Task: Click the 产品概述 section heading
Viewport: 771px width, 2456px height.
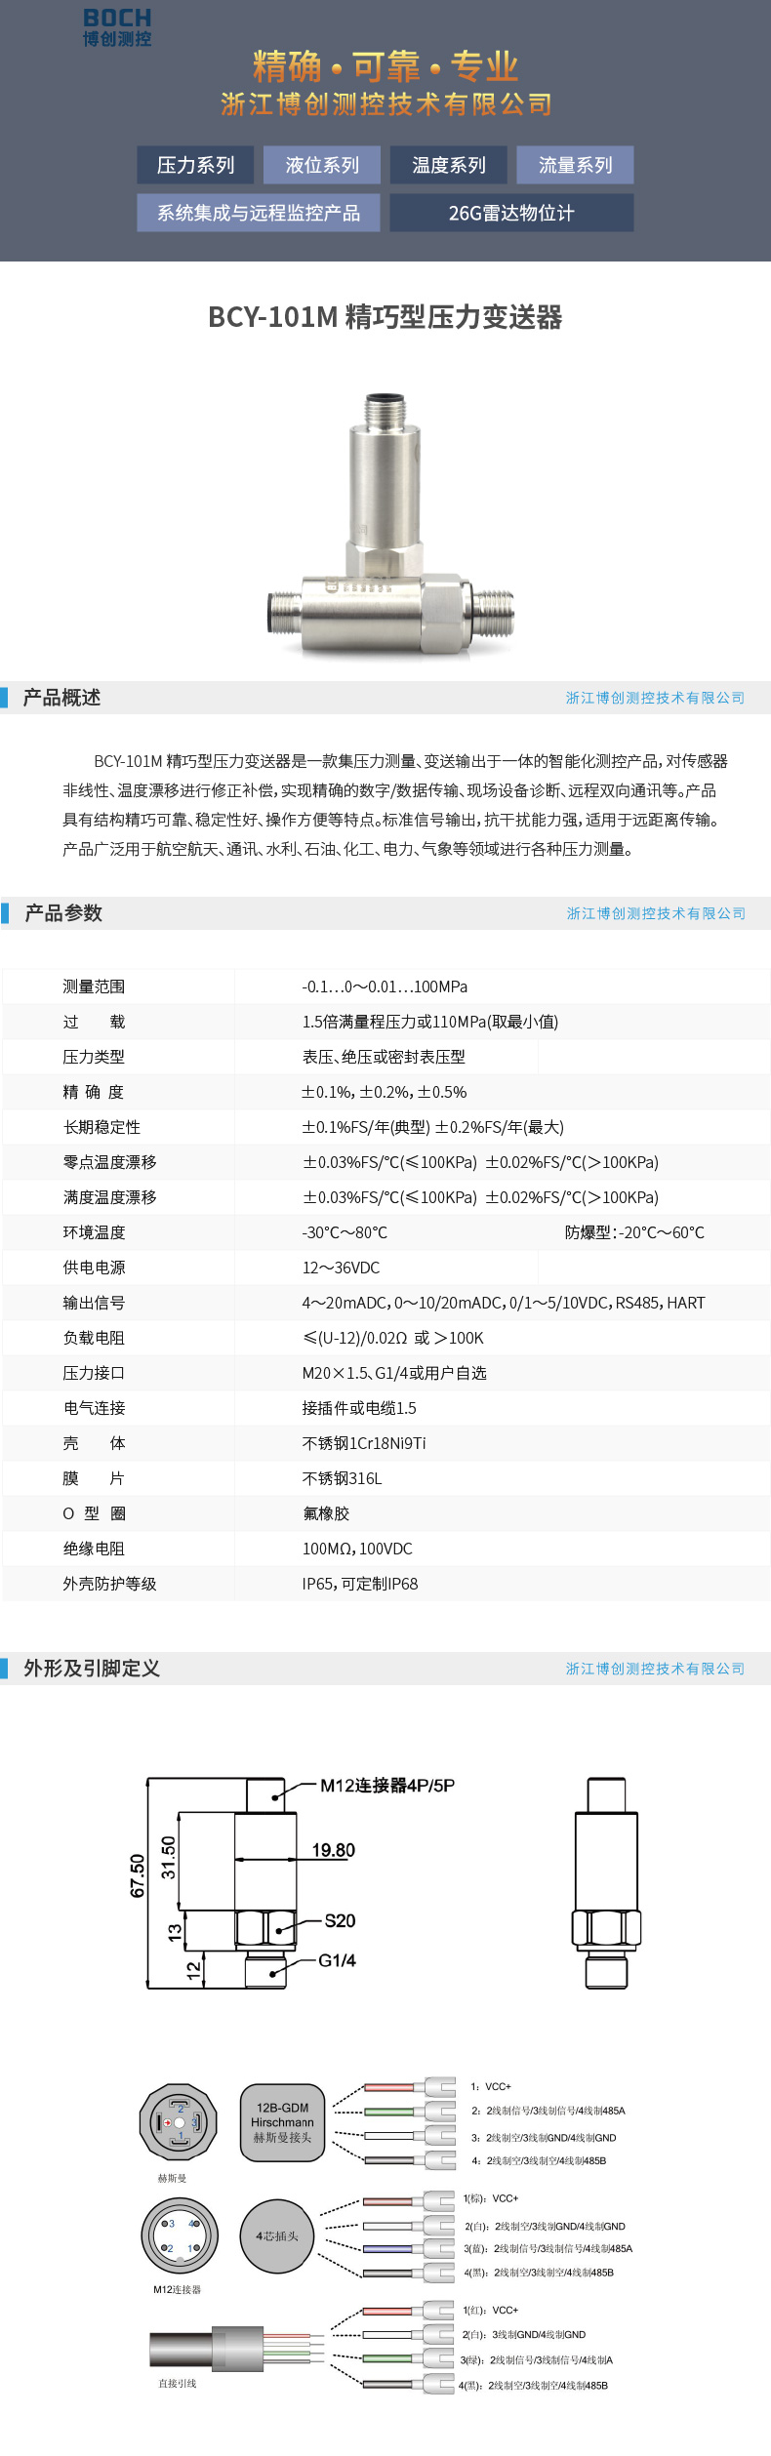Action: (x=61, y=698)
